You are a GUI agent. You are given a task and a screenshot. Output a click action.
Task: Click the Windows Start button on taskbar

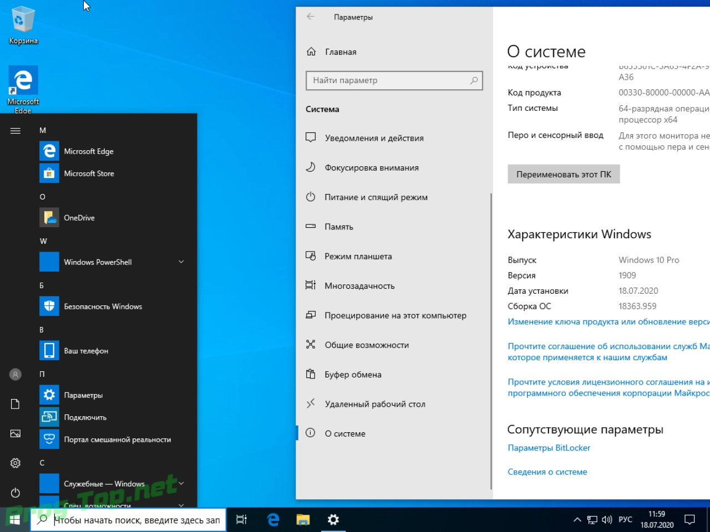[x=15, y=520]
